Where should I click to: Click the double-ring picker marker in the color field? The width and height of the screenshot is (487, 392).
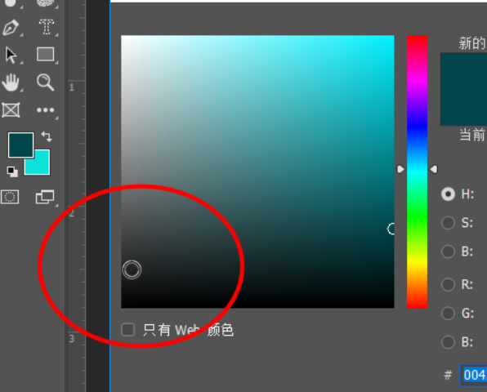pyautogui.click(x=132, y=269)
